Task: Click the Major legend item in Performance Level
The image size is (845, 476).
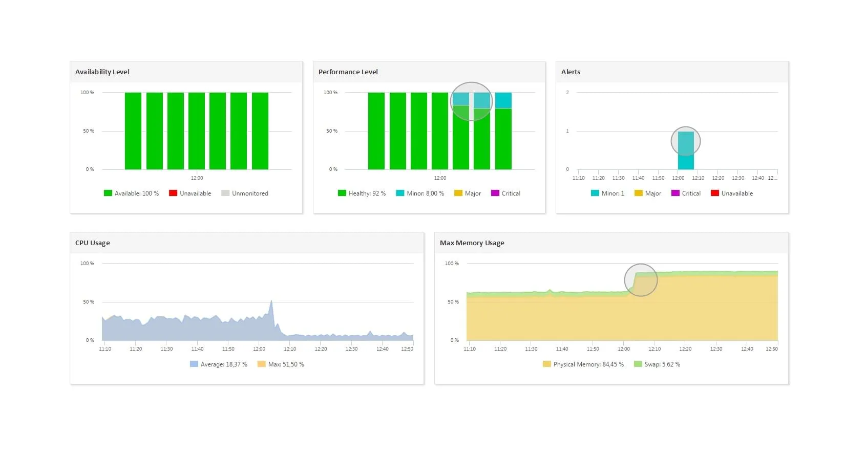Action: click(x=468, y=193)
